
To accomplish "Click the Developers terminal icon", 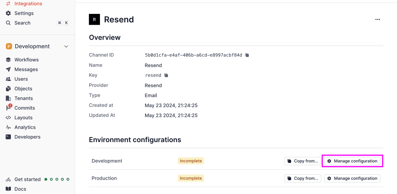I will pos(9,137).
